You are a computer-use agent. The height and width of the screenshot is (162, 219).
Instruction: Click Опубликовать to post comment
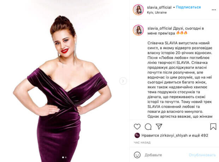click(x=202, y=155)
